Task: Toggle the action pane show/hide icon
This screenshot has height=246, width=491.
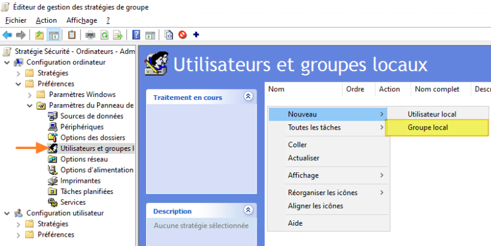Action: (150, 35)
